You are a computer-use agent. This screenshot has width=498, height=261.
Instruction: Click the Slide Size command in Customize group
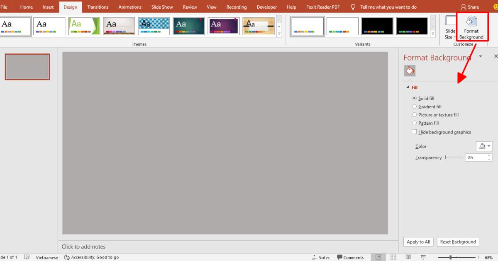click(449, 26)
